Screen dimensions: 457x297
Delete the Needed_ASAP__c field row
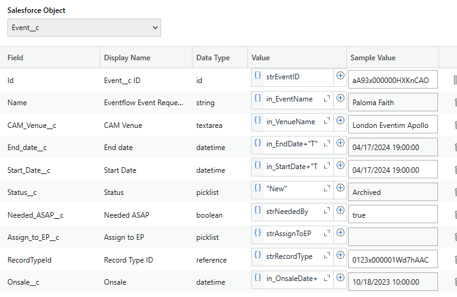[455, 215]
